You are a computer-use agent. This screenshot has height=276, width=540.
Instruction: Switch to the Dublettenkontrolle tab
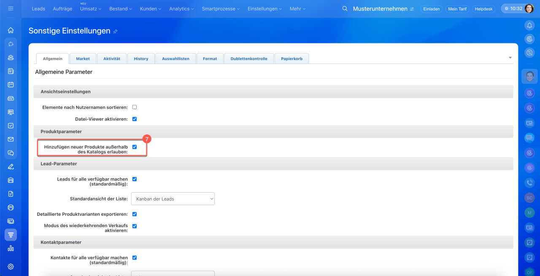pos(249,59)
